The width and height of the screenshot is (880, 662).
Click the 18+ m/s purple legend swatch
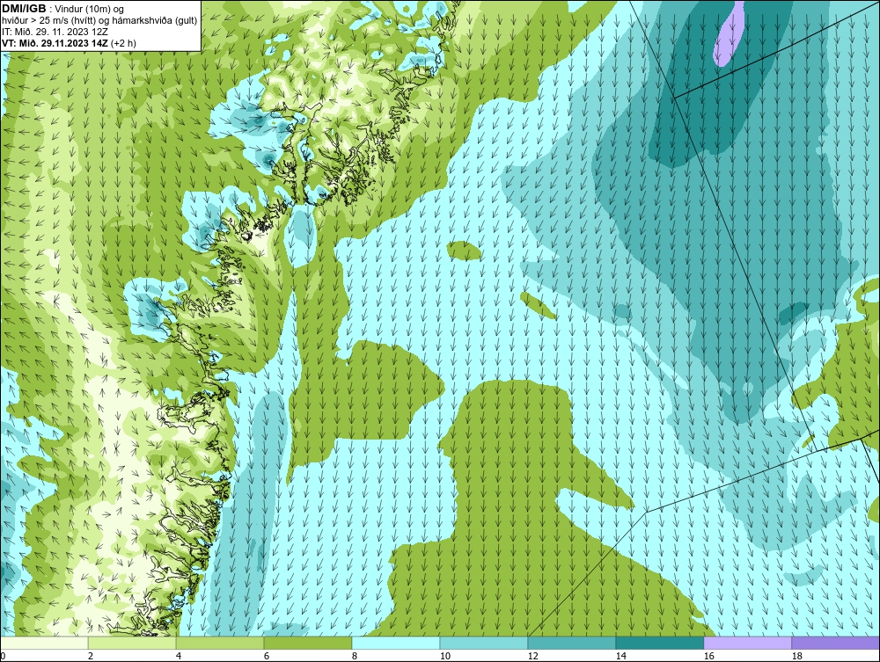pos(836,643)
